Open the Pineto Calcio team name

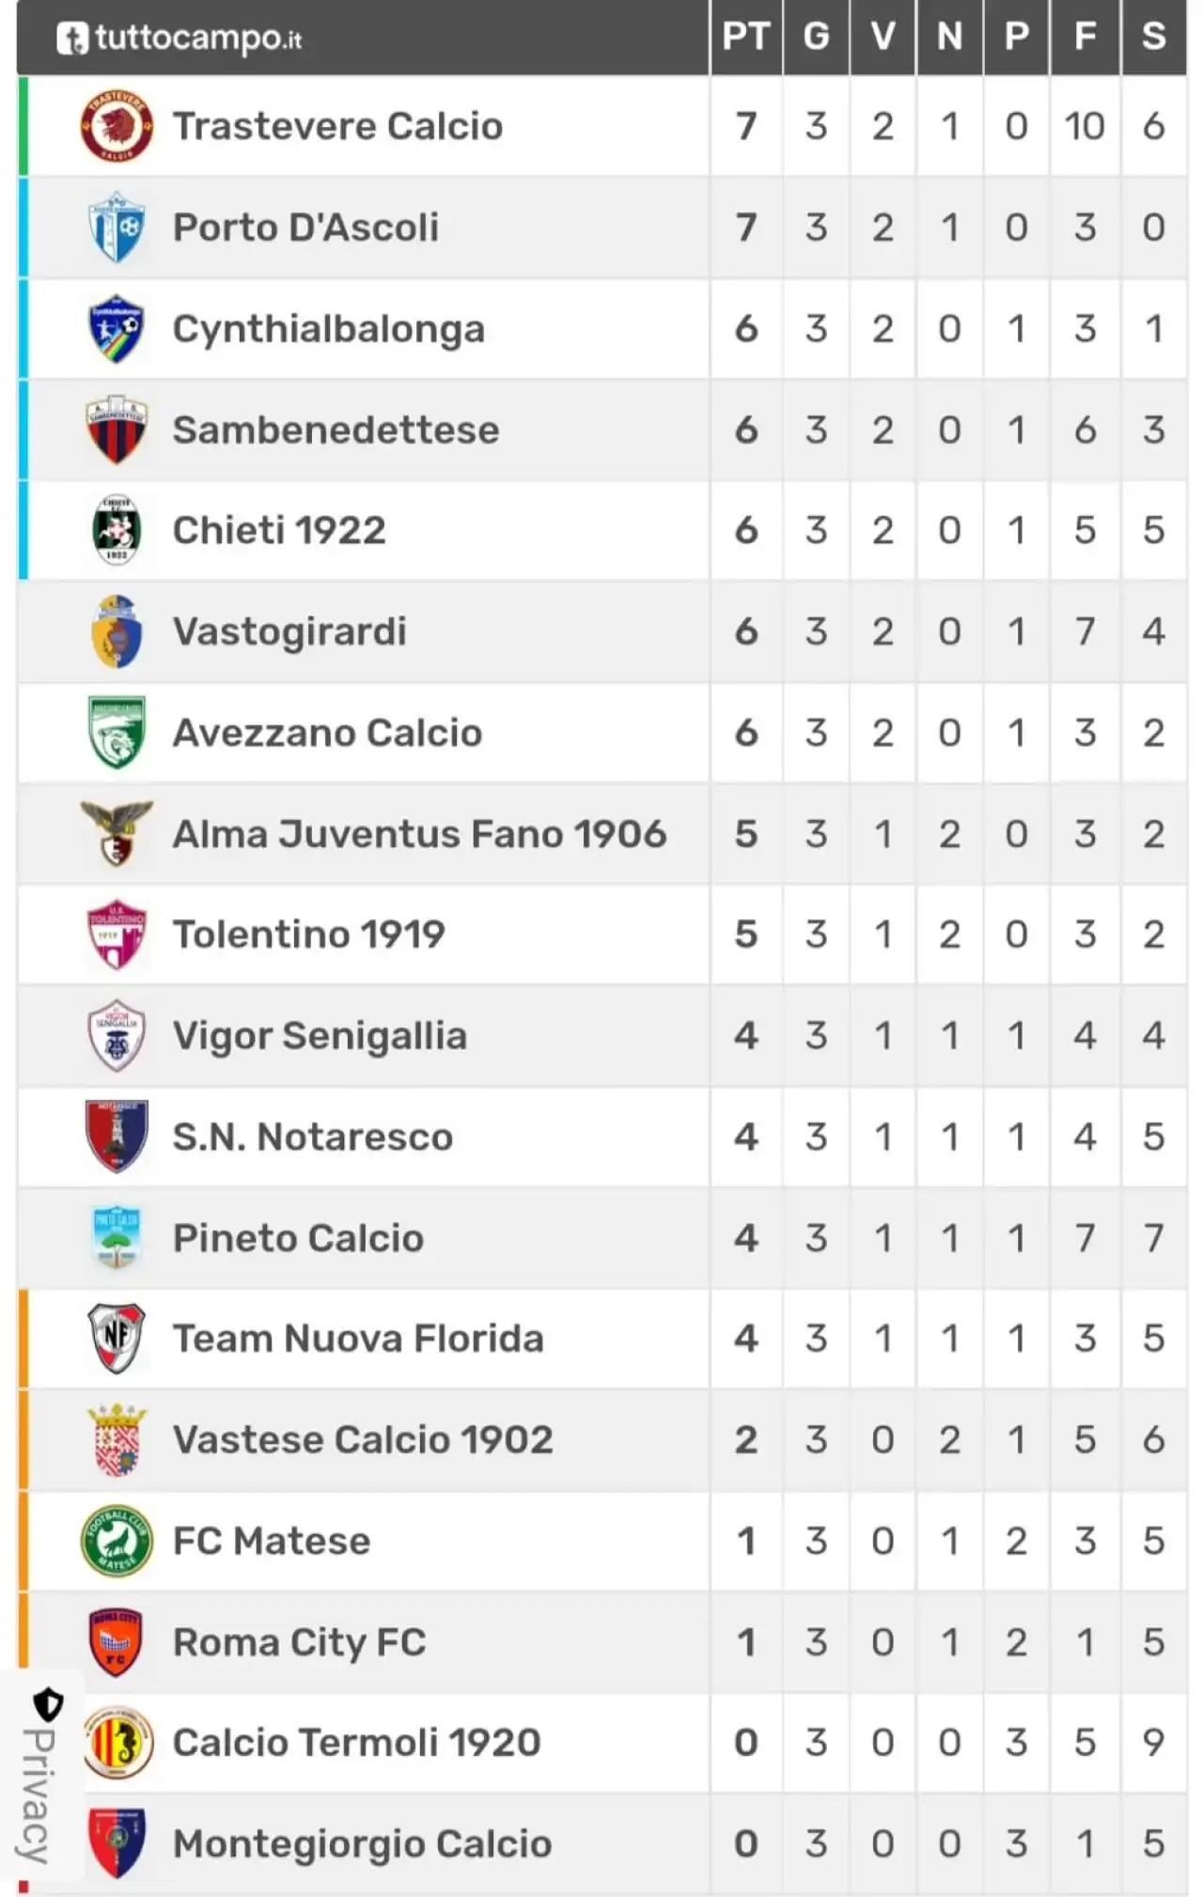[298, 1238]
